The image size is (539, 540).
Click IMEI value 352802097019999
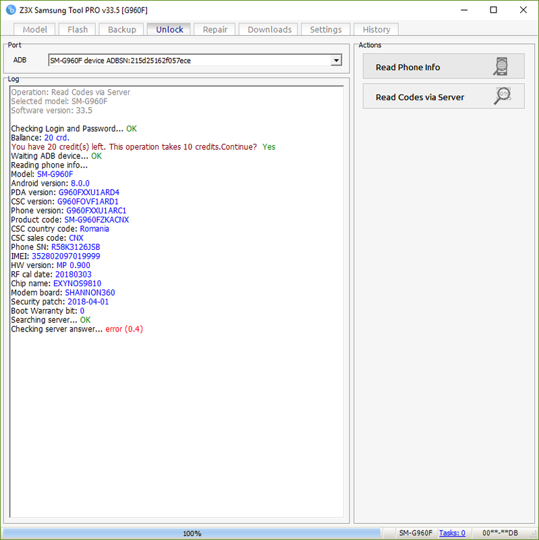[65, 256]
